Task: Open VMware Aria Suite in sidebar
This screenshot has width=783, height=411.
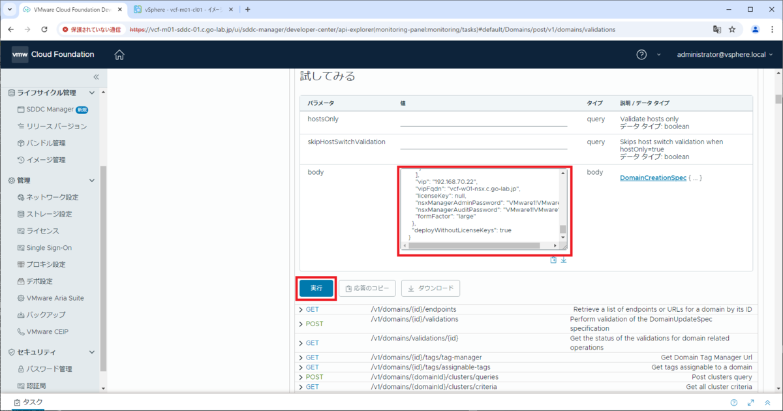Action: click(50, 298)
